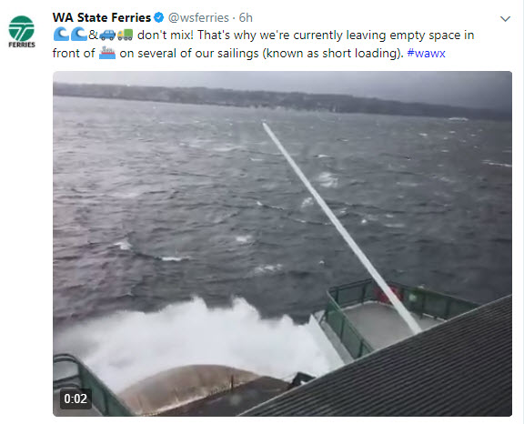Open the #wawx hashtag link

(x=426, y=53)
